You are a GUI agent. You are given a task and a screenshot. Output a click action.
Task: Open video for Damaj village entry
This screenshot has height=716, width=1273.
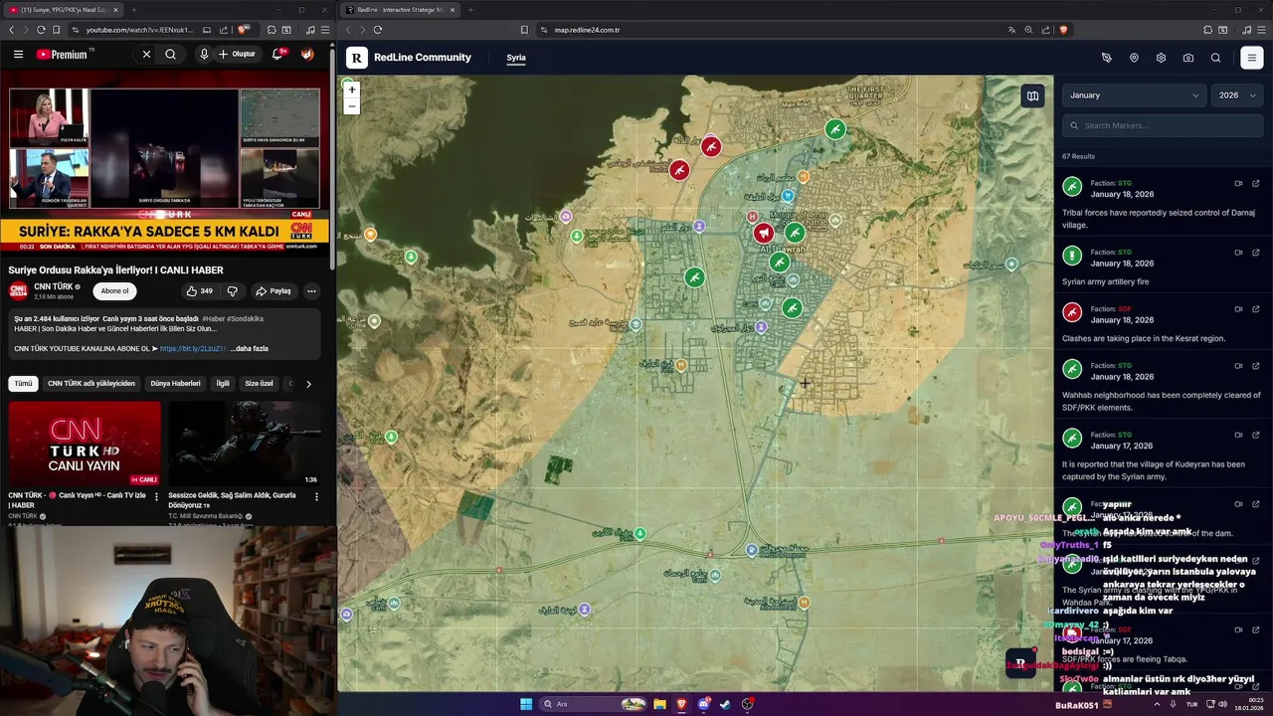(1238, 183)
